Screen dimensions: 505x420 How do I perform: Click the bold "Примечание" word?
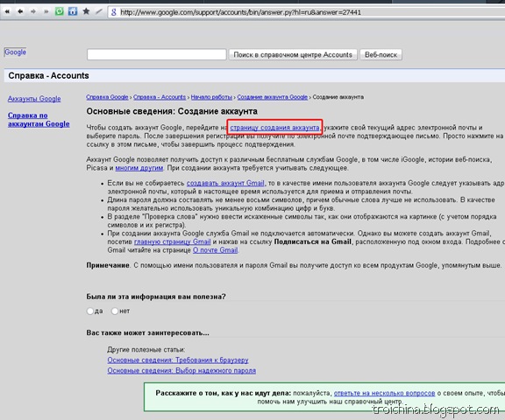[108, 265]
